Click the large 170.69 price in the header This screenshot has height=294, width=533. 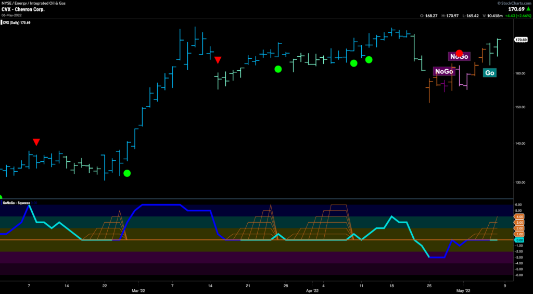click(516, 9)
